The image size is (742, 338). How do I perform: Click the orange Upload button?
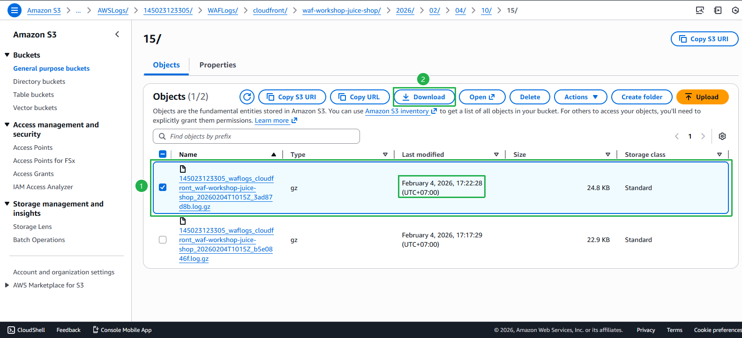pyautogui.click(x=702, y=97)
